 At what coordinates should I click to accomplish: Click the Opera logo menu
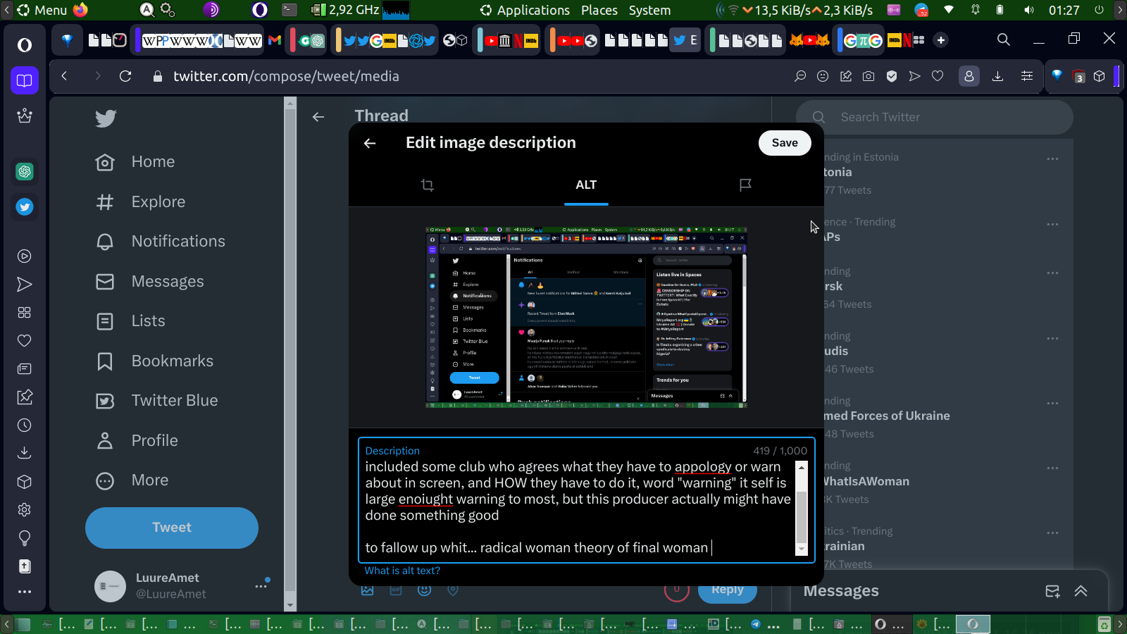[25, 45]
